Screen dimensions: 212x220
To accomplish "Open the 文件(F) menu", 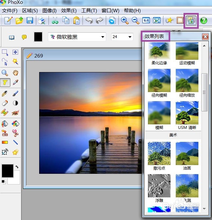I will point(10,11).
